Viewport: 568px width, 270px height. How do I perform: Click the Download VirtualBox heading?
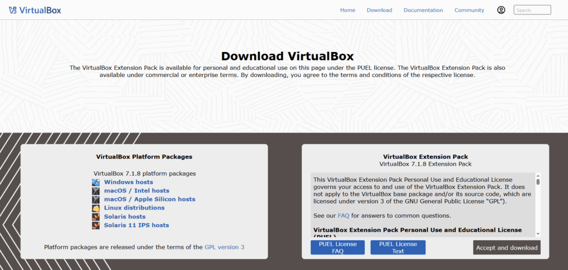point(287,57)
